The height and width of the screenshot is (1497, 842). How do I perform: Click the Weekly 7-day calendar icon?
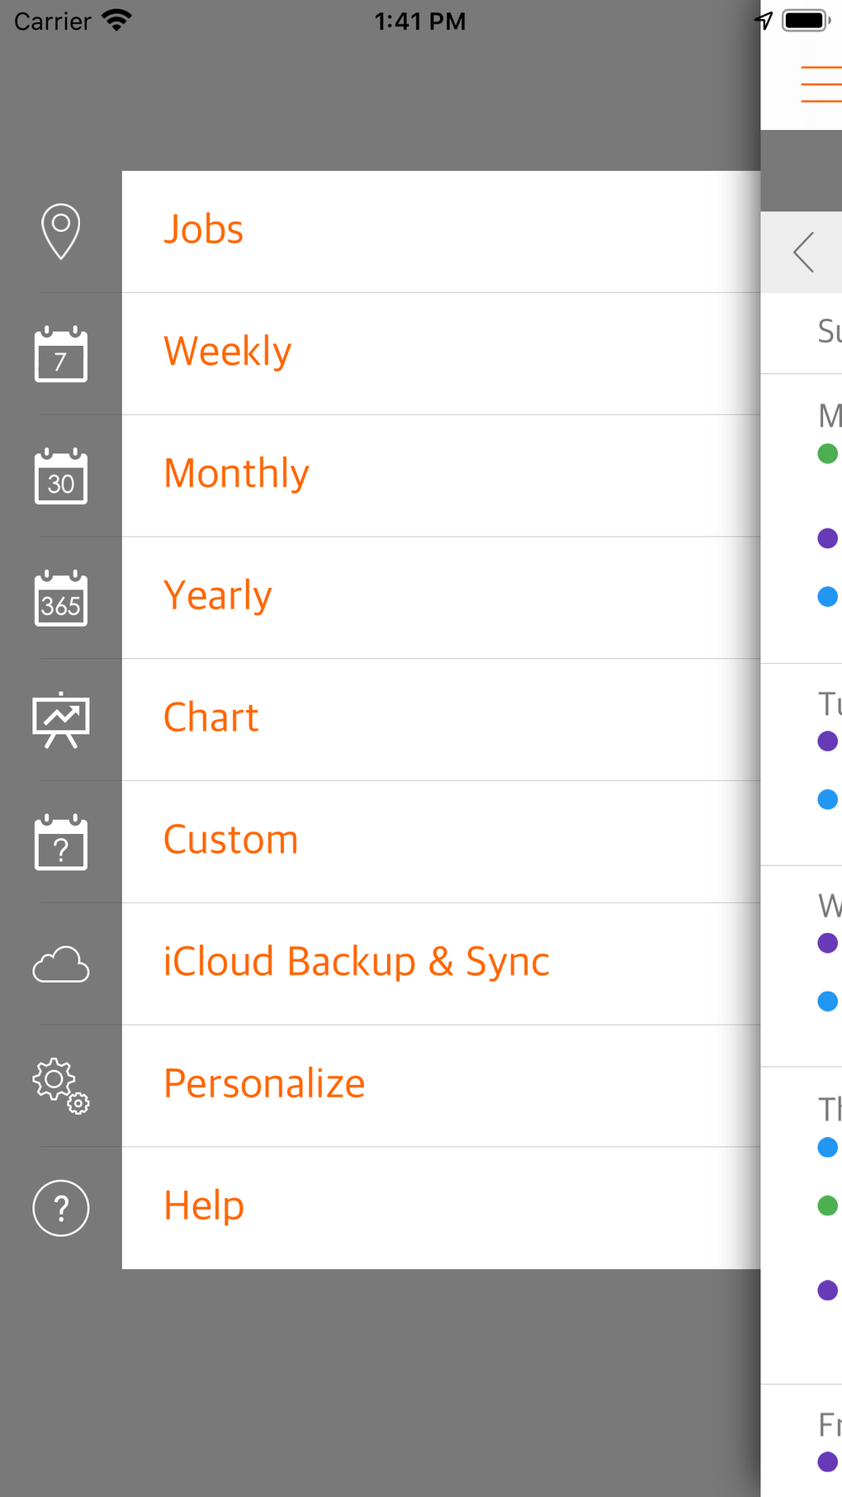tap(61, 354)
